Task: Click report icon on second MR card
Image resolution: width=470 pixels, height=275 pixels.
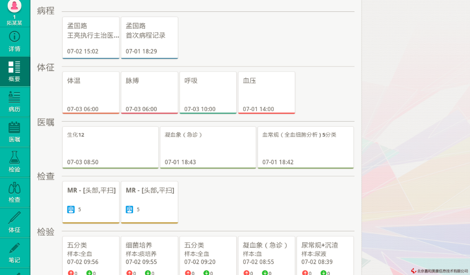Action: point(129,209)
